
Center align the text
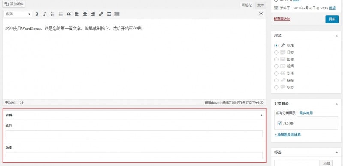pyautogui.click(x=85, y=14)
